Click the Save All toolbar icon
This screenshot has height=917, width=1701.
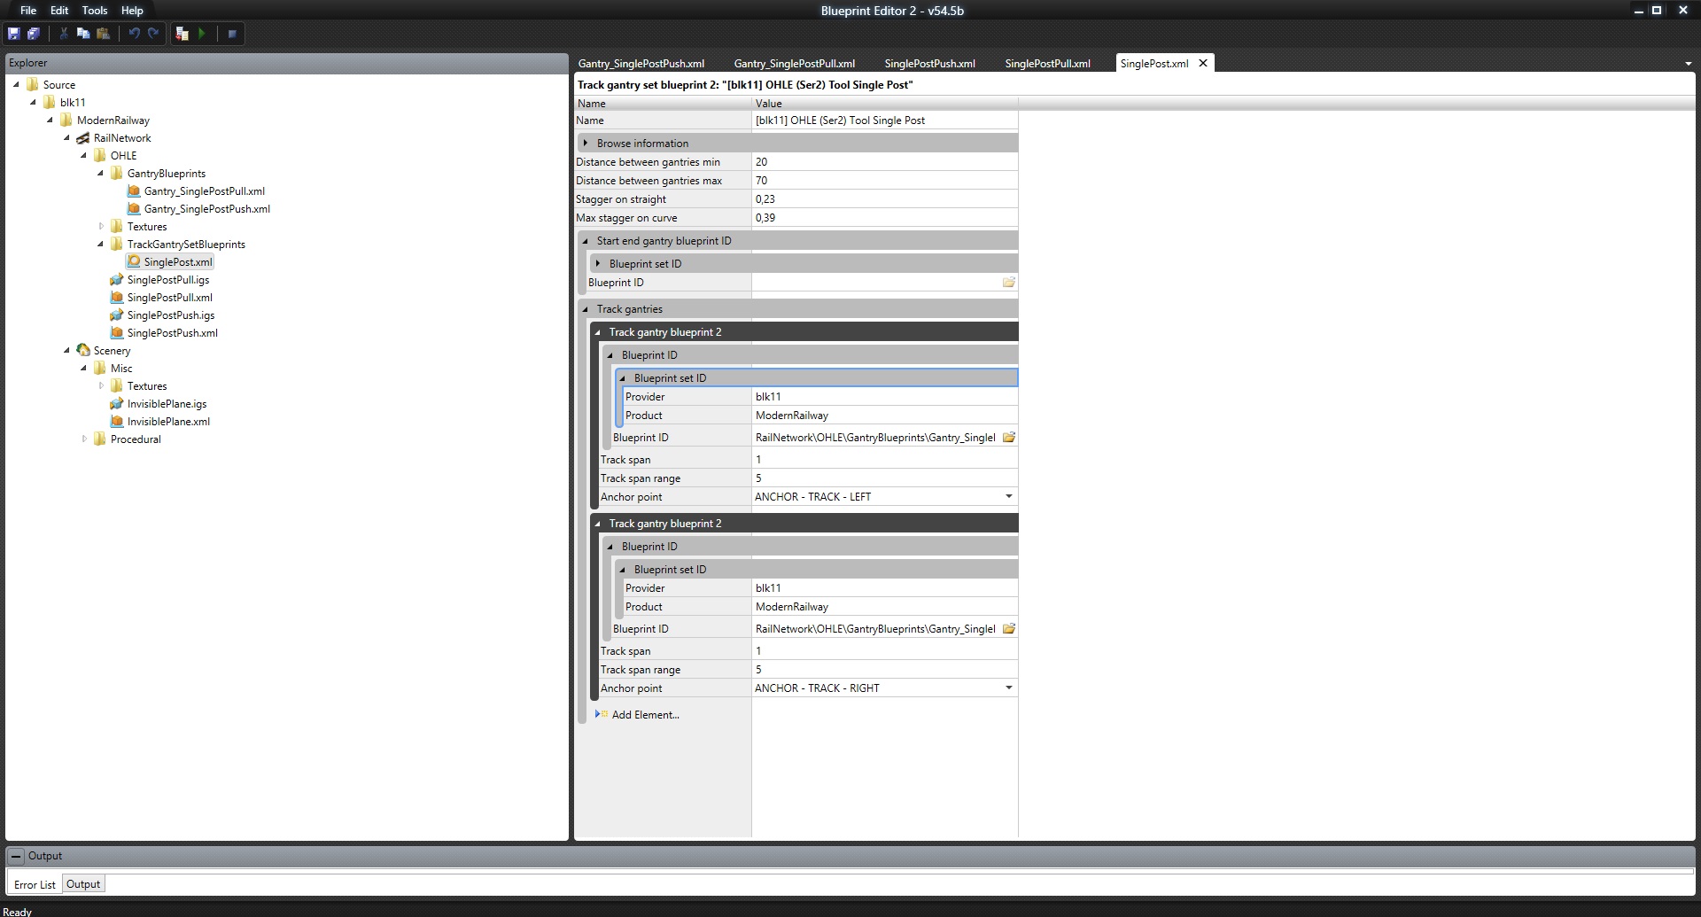click(x=34, y=34)
